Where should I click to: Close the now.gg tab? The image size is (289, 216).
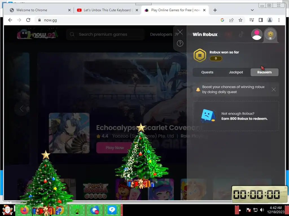(204, 10)
